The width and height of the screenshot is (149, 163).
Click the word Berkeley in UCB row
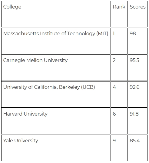point(69,87)
